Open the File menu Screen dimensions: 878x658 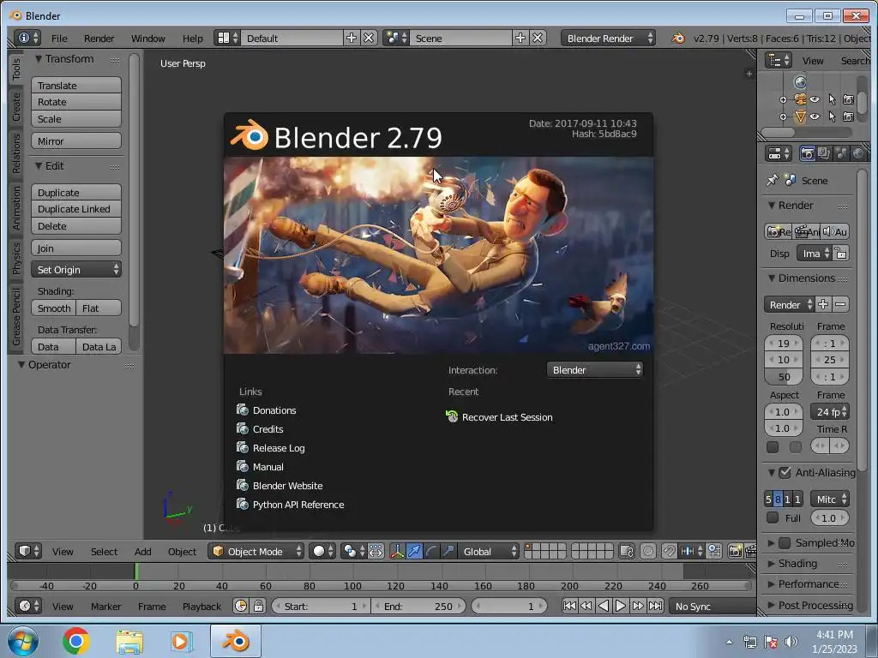(x=59, y=38)
